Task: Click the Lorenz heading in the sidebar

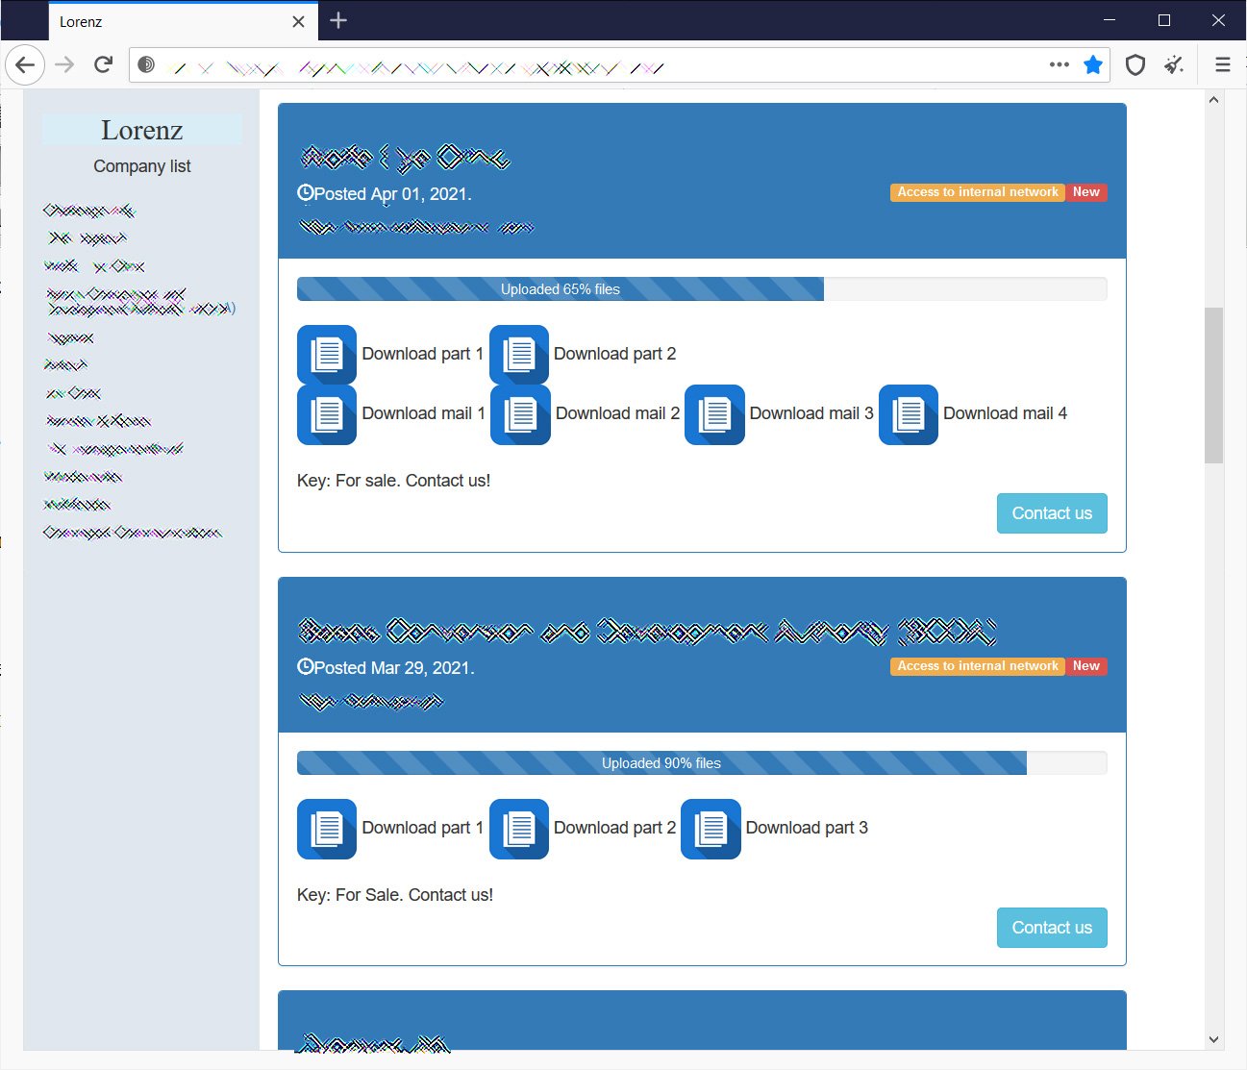Action: click(x=142, y=130)
